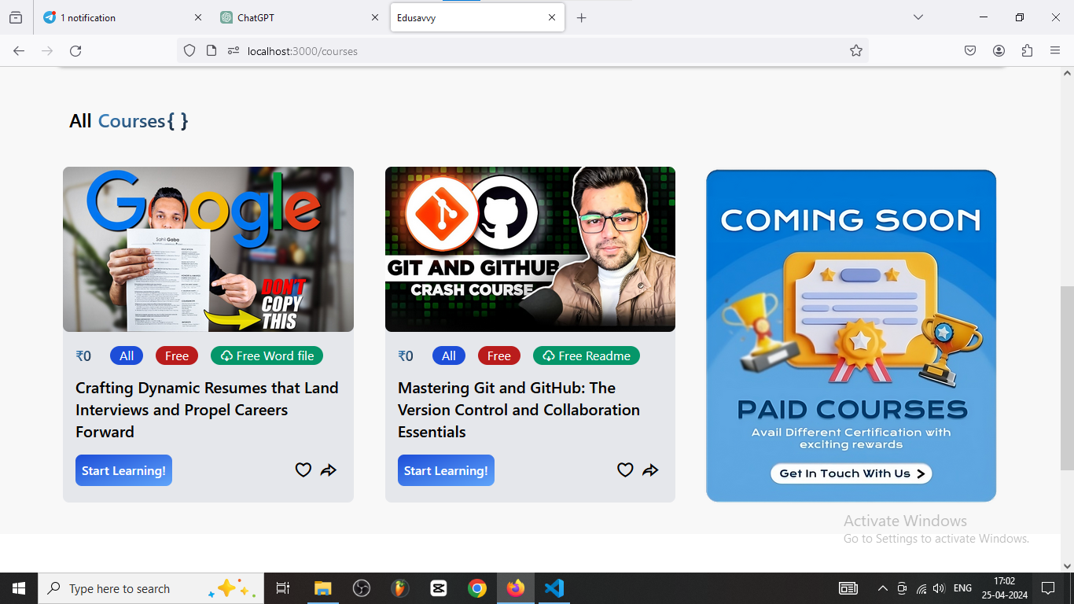Screen dimensions: 1074x604
Task: Click Start Learning on the Git course
Action: [446, 470]
